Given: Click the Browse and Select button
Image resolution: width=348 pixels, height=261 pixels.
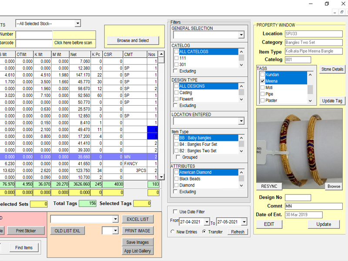Looking at the screenshot, I should tap(133, 40).
